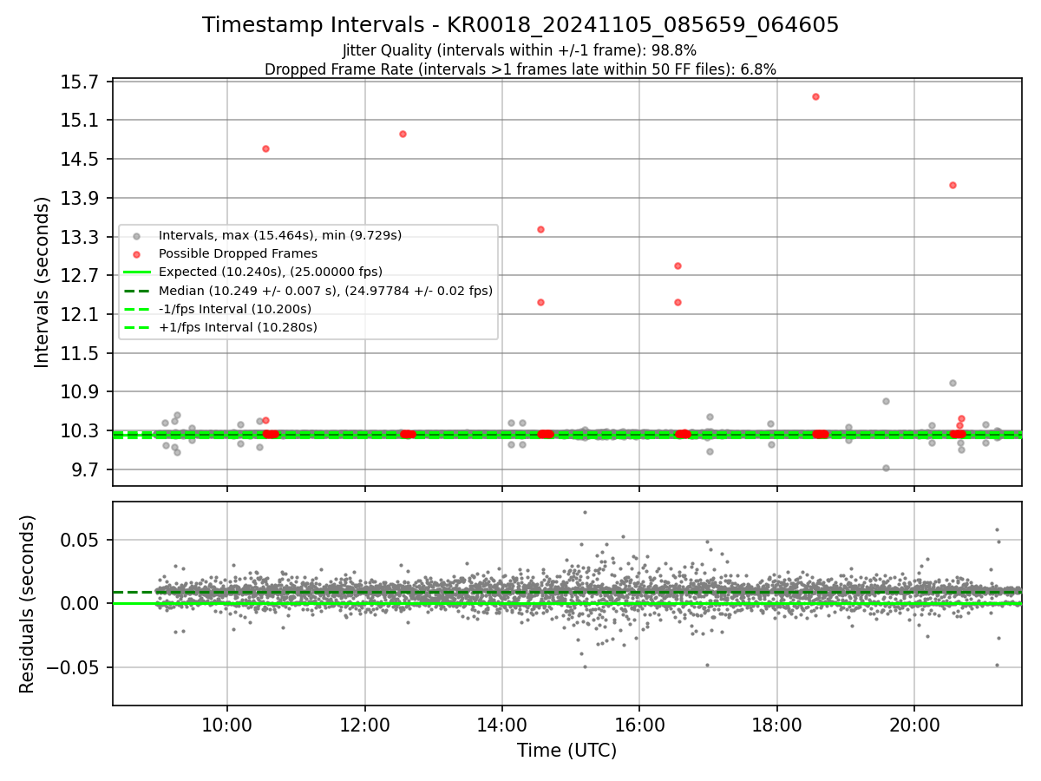Screen dimensions: 1041x781
Task: Click the 20:00 time axis tick label
Action: (x=914, y=725)
